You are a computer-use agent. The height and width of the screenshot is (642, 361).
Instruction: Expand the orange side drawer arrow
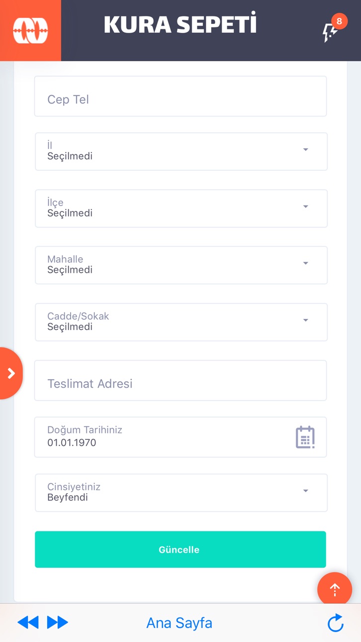(11, 373)
